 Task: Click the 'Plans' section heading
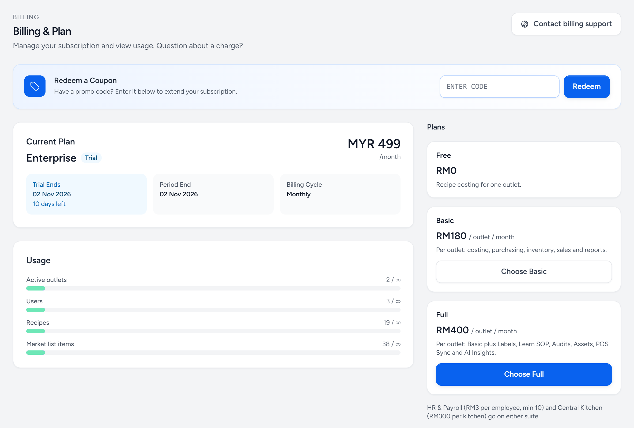[x=436, y=127]
